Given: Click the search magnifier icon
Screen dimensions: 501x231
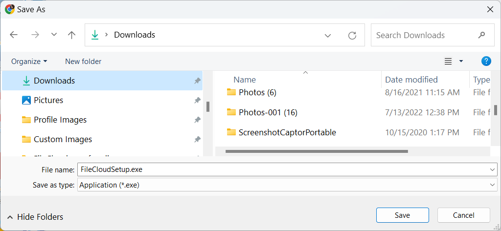Looking at the screenshot, I should 482,35.
